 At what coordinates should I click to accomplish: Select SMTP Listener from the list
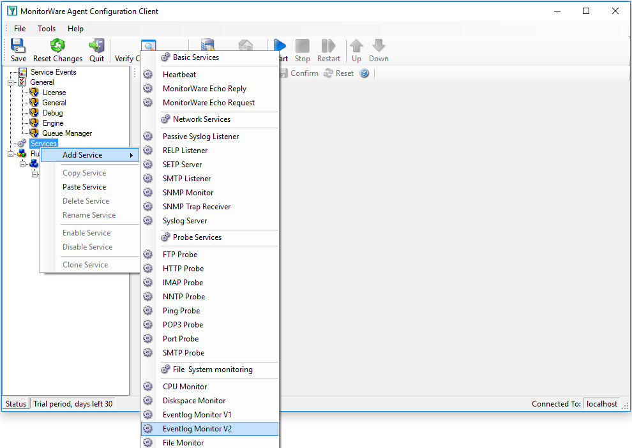(209, 179)
